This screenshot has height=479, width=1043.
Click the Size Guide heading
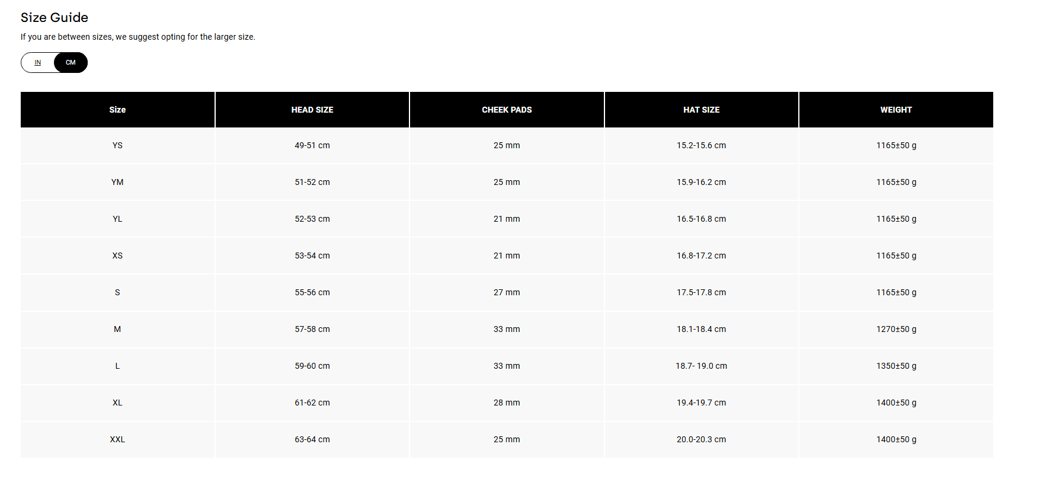coord(55,18)
